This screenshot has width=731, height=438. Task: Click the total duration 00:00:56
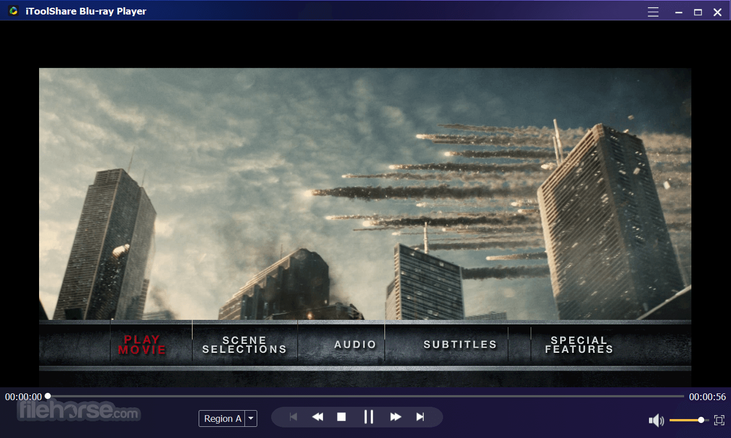(708, 397)
